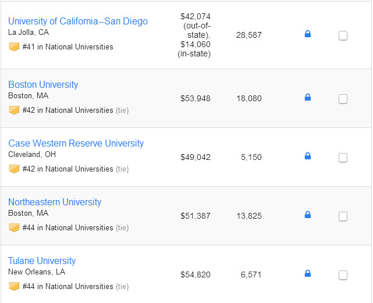The height and width of the screenshot is (303, 373).
Task: Tick the Boston University checkbox
Action: click(x=343, y=99)
